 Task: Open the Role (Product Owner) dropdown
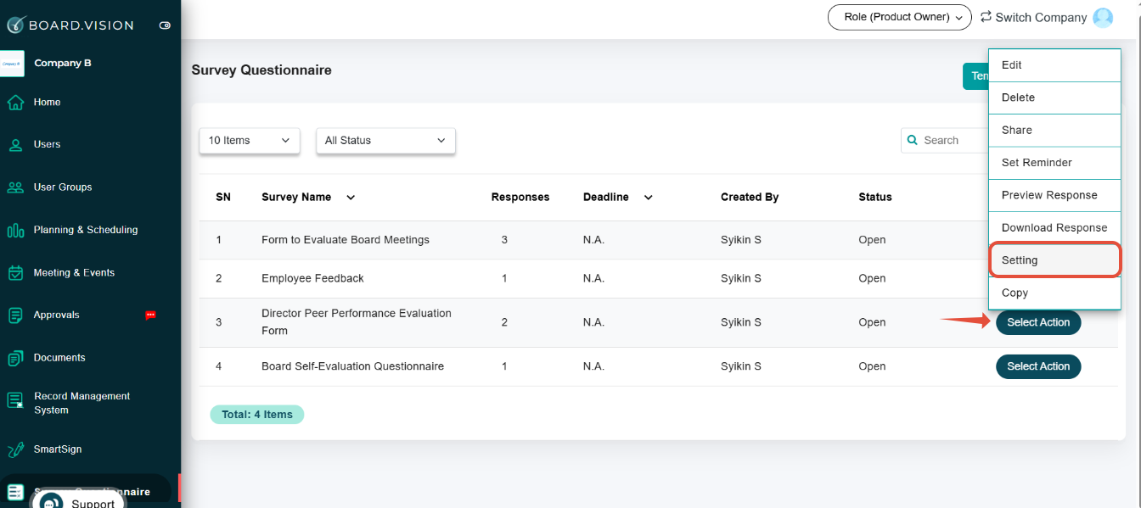899,17
